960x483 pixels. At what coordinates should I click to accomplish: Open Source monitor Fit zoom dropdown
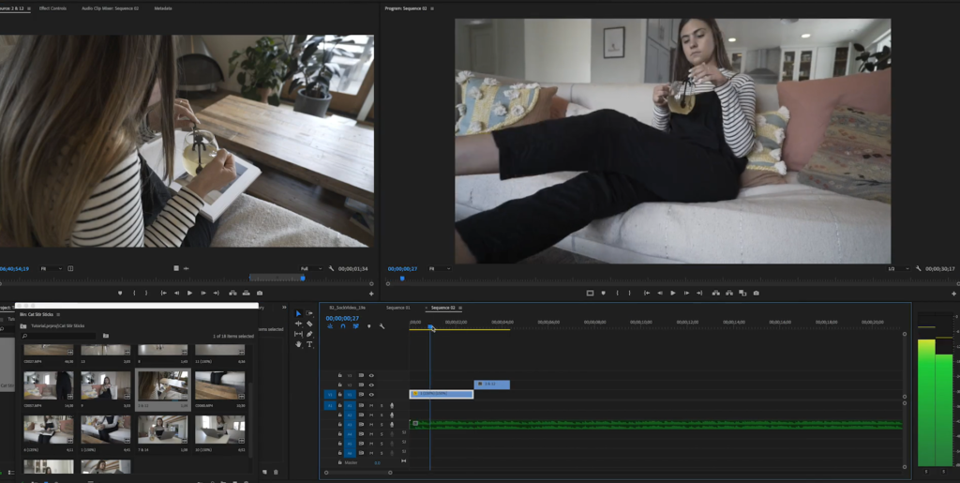pos(52,269)
